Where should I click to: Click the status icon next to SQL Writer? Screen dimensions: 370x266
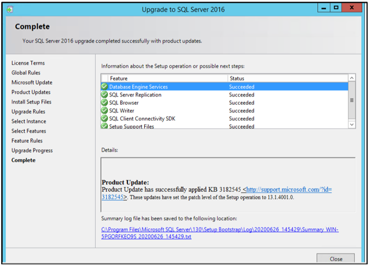click(105, 110)
